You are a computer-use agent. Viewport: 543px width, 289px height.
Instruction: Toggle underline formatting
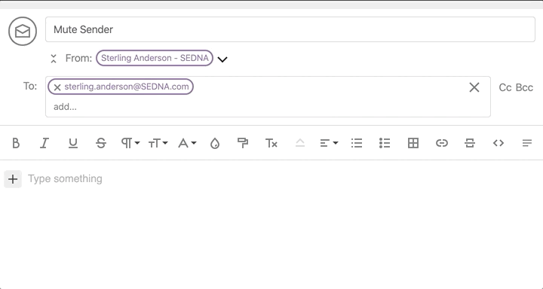pyautogui.click(x=72, y=143)
